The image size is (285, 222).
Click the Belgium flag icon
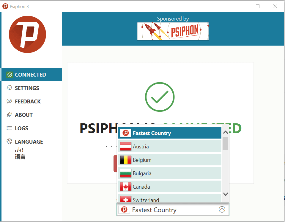click(125, 160)
